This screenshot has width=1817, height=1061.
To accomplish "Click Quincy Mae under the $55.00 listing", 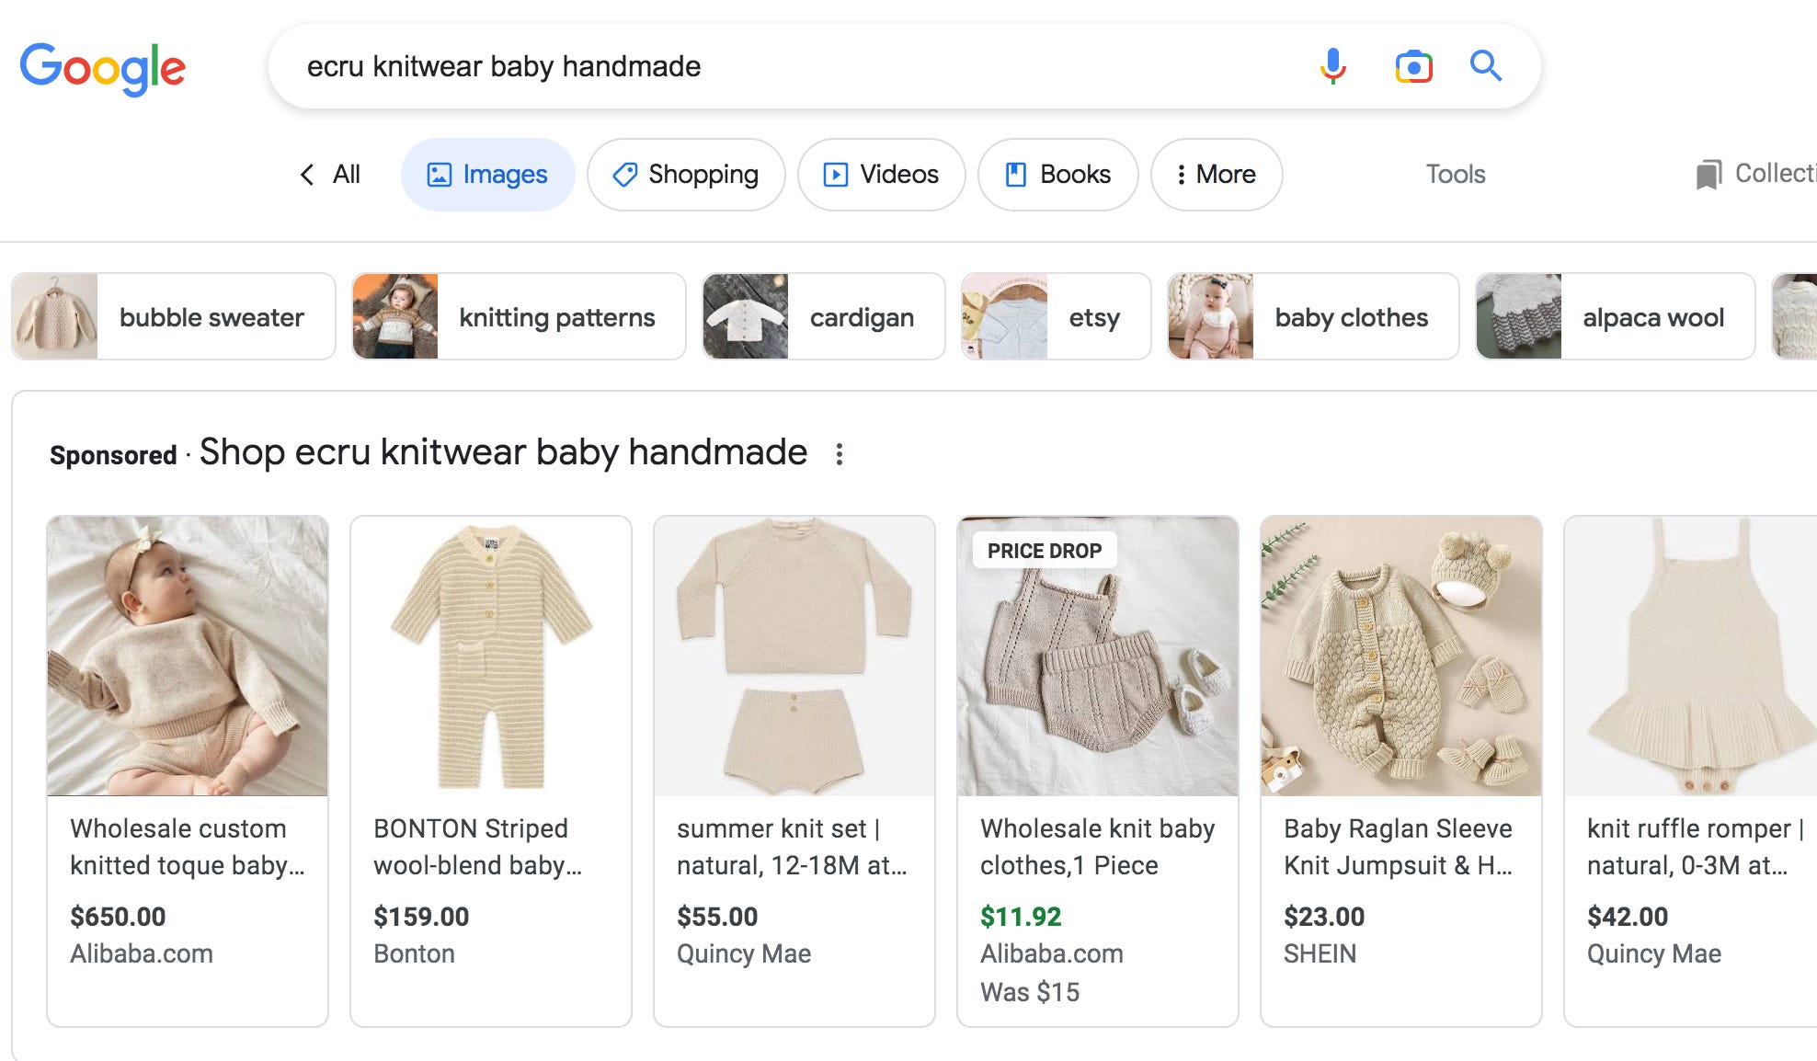I will (x=744, y=953).
